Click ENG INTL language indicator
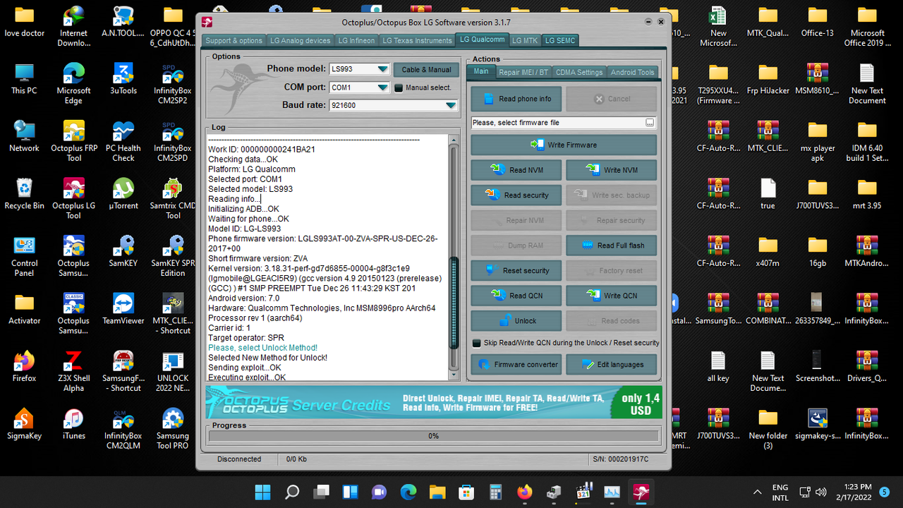The width and height of the screenshot is (903, 508). 780,492
